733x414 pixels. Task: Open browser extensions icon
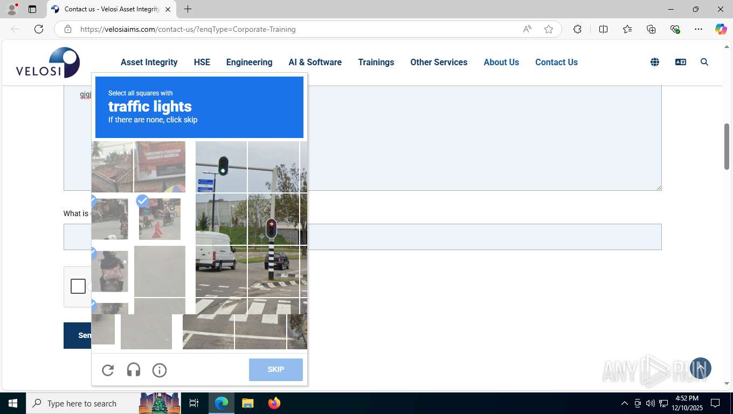pyautogui.click(x=577, y=29)
